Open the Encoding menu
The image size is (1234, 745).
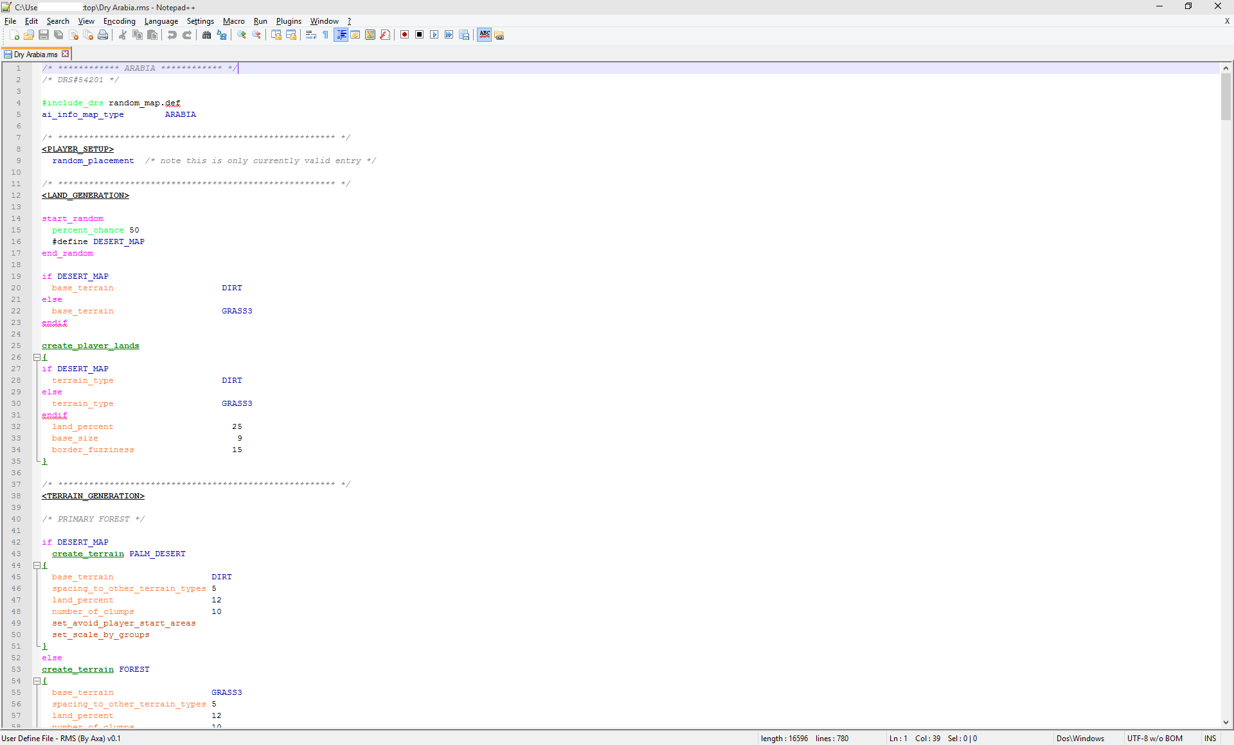pos(119,21)
